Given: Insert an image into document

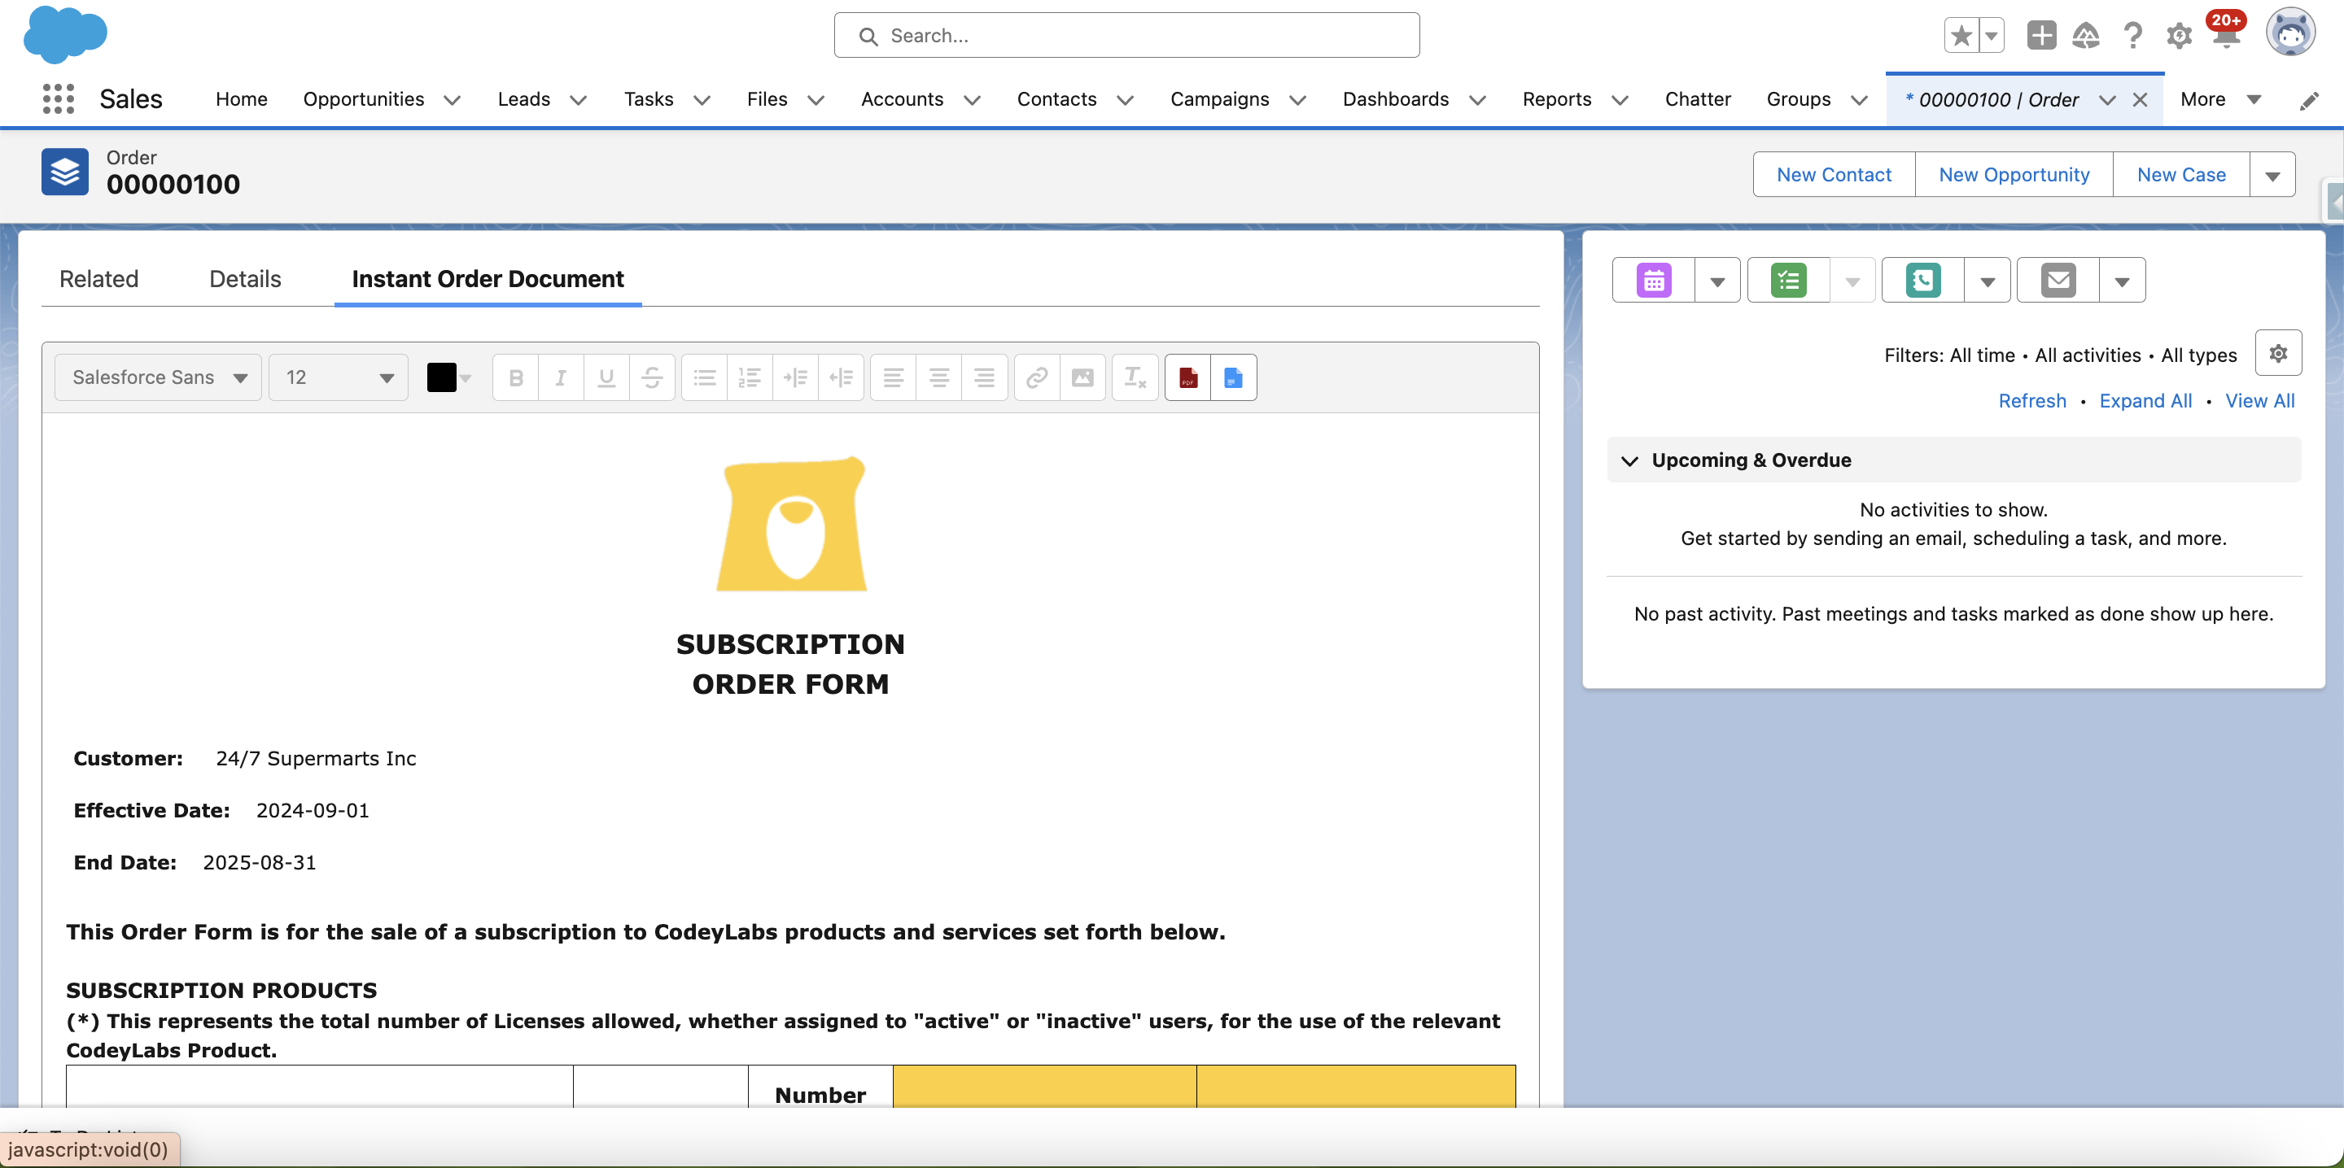Looking at the screenshot, I should tap(1082, 377).
